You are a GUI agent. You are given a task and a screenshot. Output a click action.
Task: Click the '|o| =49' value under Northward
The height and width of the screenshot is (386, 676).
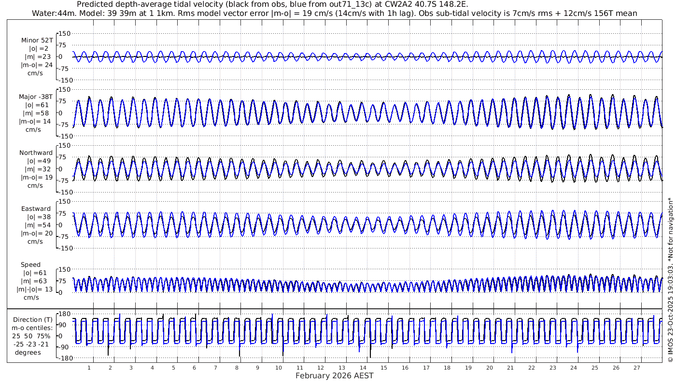38,161
